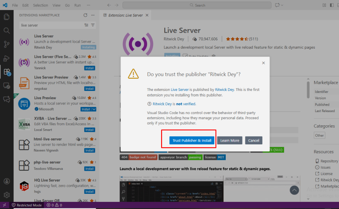Open Remote Explorer view
339x209 pixels.
(x=6, y=86)
